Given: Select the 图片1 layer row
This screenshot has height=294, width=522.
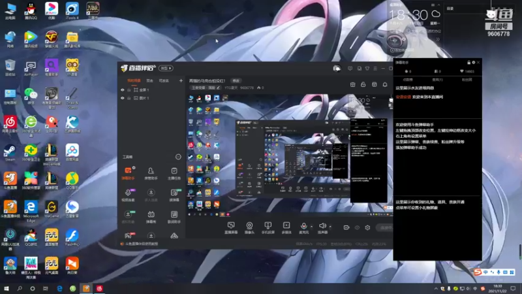Looking at the screenshot, I should (x=151, y=99).
